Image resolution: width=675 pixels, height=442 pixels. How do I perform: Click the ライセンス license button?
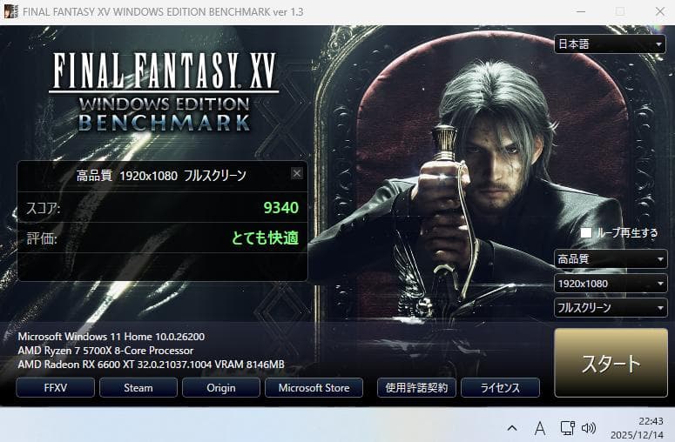[500, 387]
